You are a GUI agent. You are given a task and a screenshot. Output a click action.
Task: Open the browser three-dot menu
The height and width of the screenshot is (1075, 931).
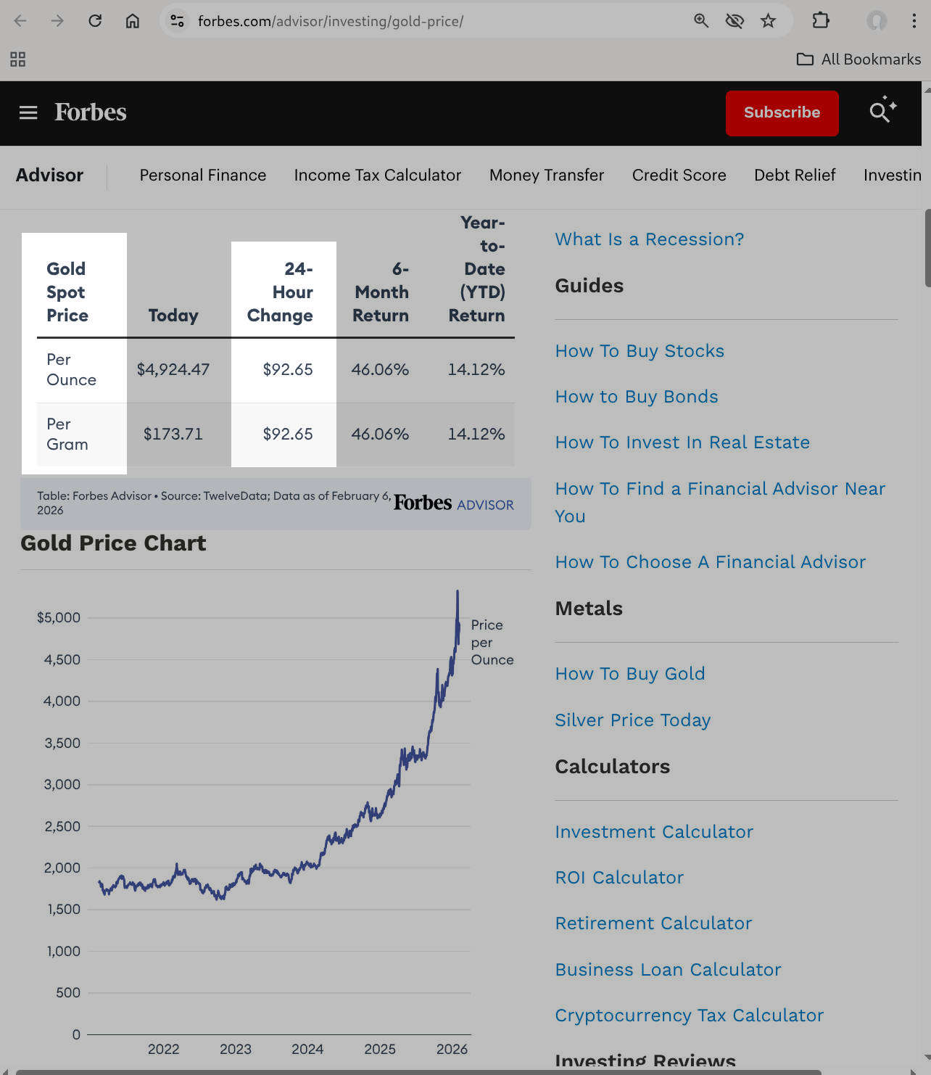(x=914, y=21)
